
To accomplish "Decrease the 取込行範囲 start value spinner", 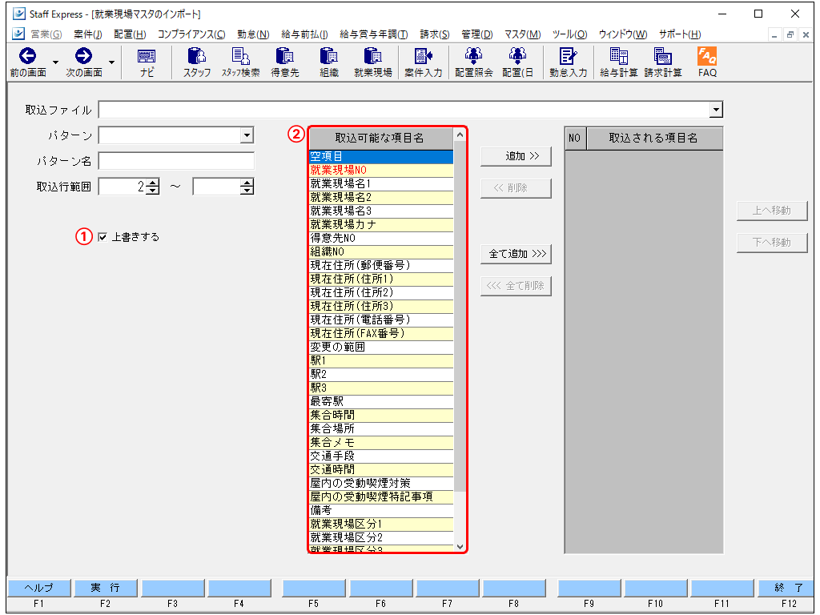I will (x=153, y=191).
